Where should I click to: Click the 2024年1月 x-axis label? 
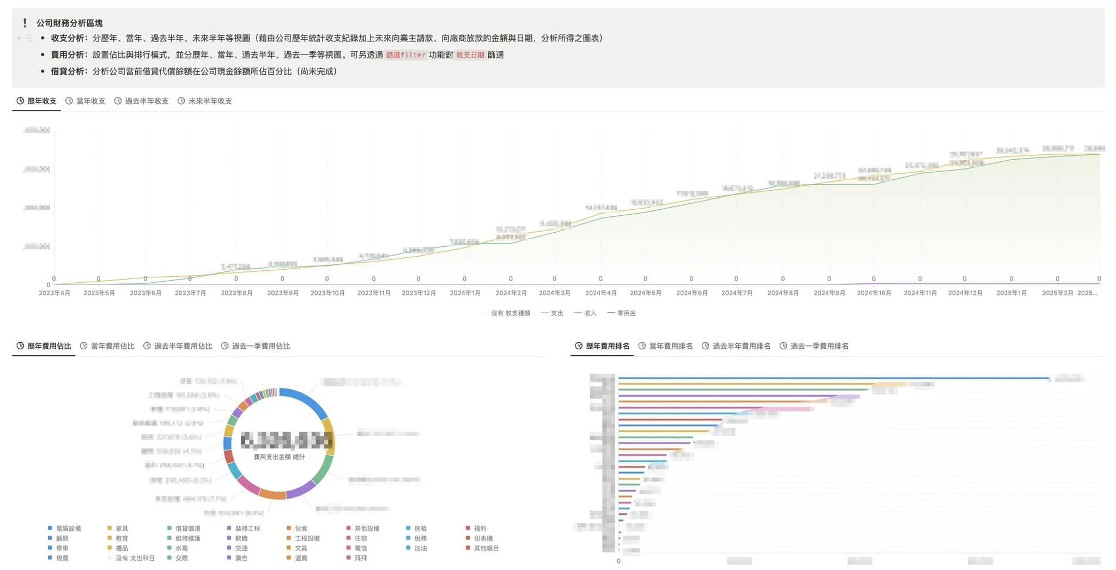[465, 293]
